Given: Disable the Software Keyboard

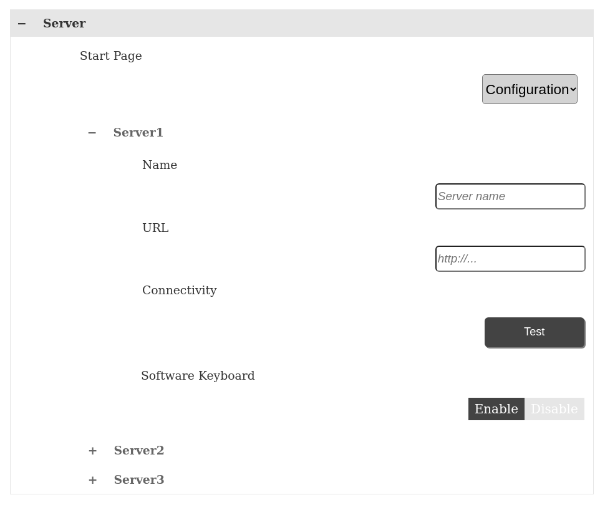Looking at the screenshot, I should [x=554, y=409].
